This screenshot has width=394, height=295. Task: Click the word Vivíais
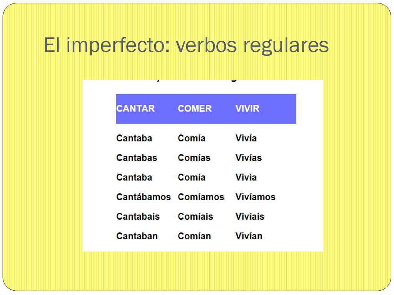[250, 217]
